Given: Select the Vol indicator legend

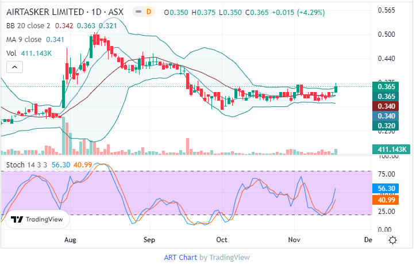Looking at the screenshot, I should click(x=11, y=53).
